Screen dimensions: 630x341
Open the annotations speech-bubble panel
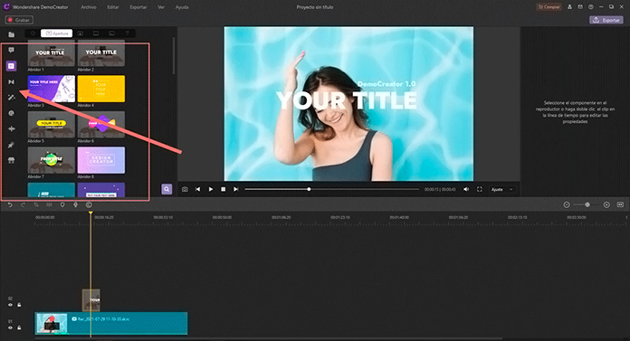[11, 50]
